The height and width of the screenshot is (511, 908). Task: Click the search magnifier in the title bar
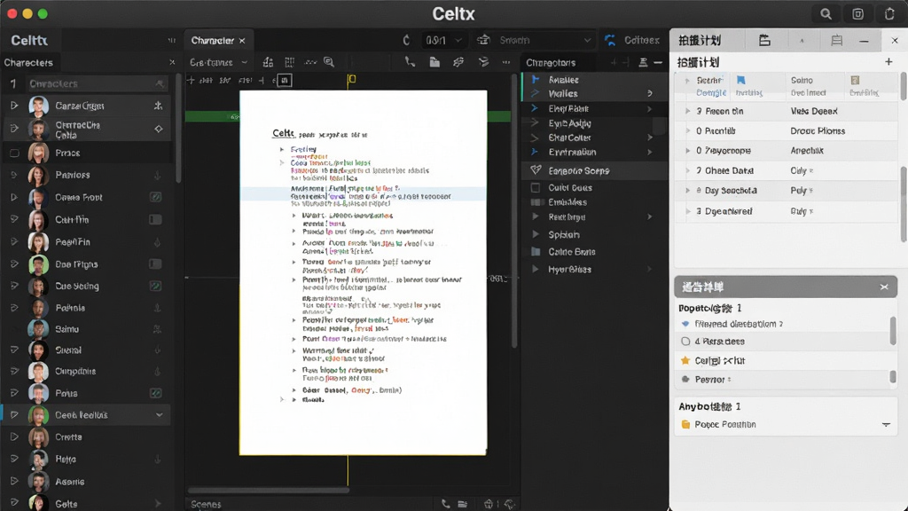tap(826, 14)
